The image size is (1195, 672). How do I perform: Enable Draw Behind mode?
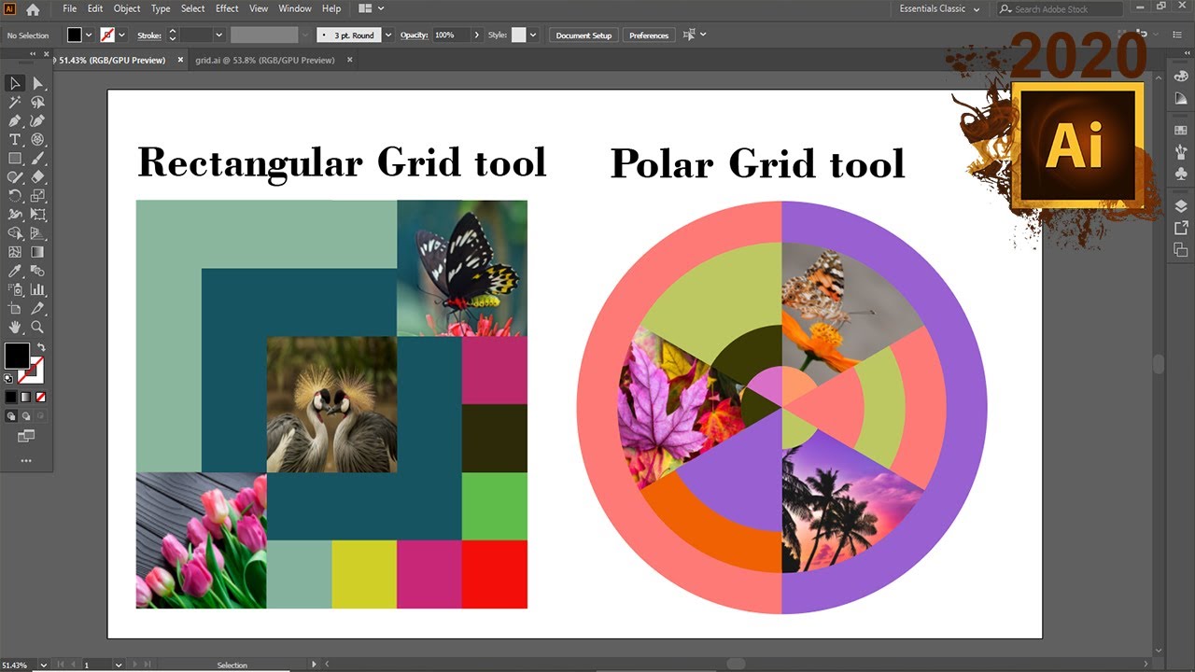(25, 416)
